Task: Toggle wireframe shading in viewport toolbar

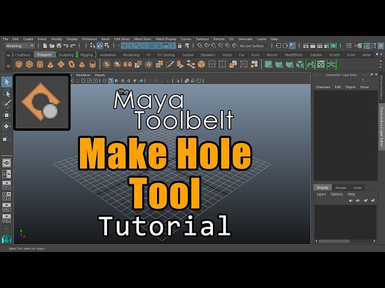Action: point(105,80)
